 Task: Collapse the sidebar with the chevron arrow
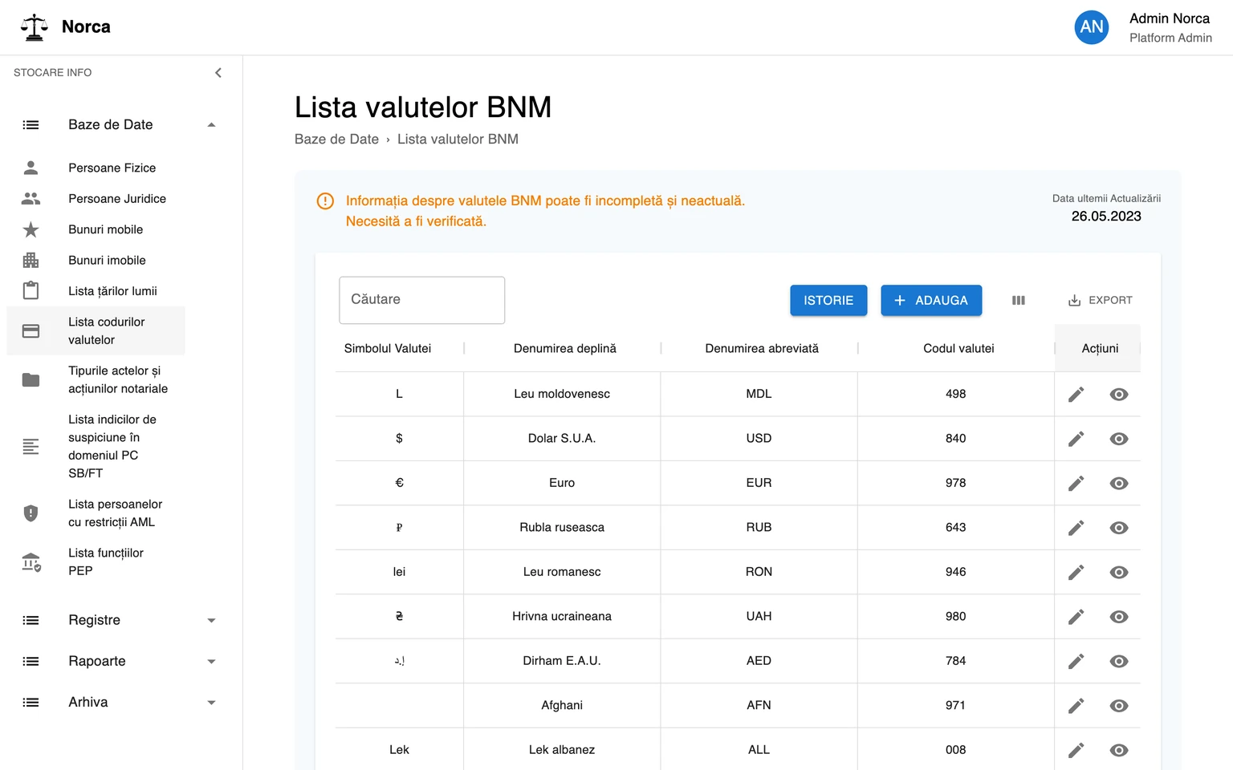coord(218,73)
